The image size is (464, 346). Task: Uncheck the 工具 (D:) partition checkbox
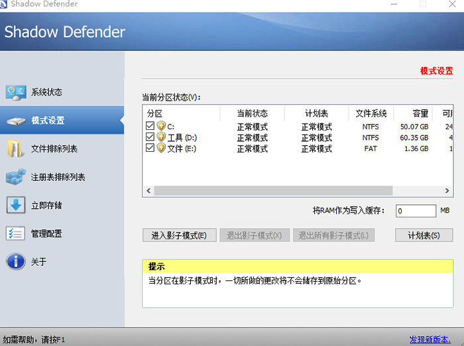point(150,137)
